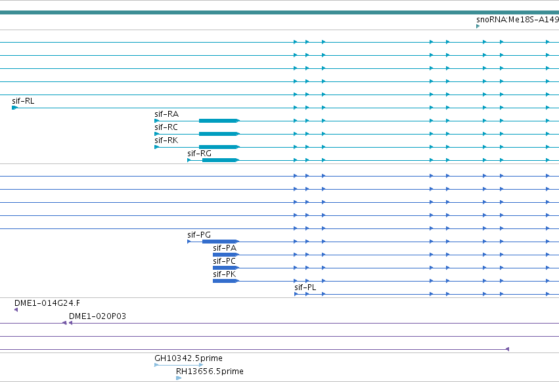The width and height of the screenshot is (559, 382).
Task: Select the sif-PK protein label
Action: (x=224, y=274)
